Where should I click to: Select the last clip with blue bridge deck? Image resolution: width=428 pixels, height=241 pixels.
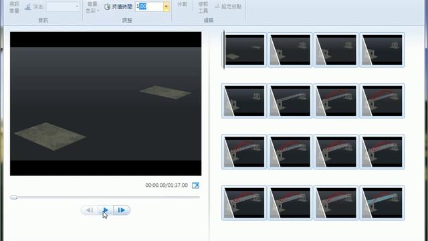click(x=382, y=203)
